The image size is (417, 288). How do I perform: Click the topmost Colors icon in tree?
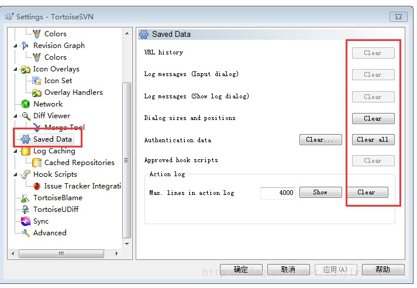pyautogui.click(x=37, y=34)
